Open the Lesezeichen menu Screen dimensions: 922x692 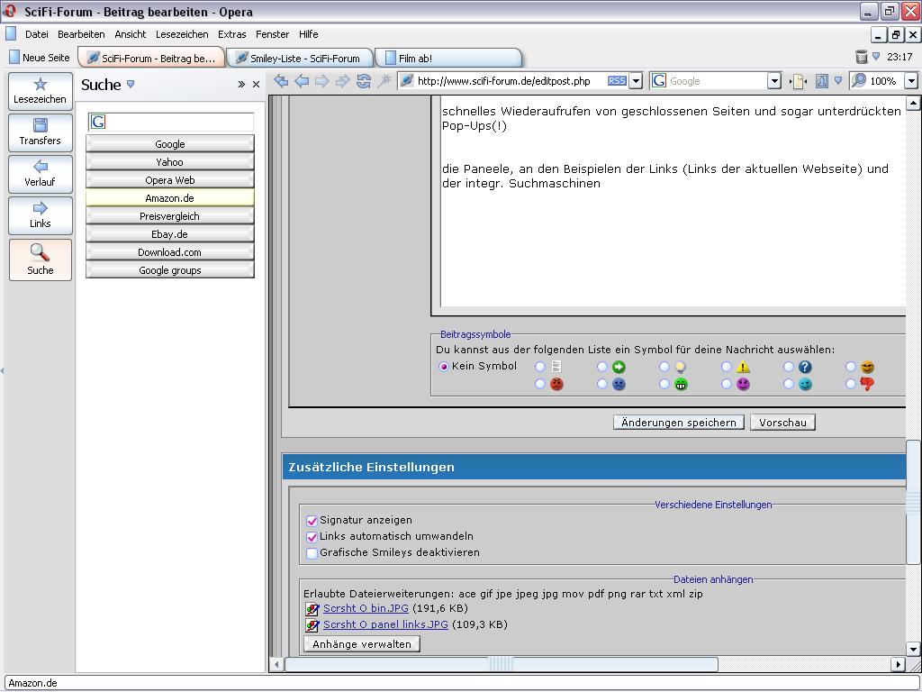181,34
